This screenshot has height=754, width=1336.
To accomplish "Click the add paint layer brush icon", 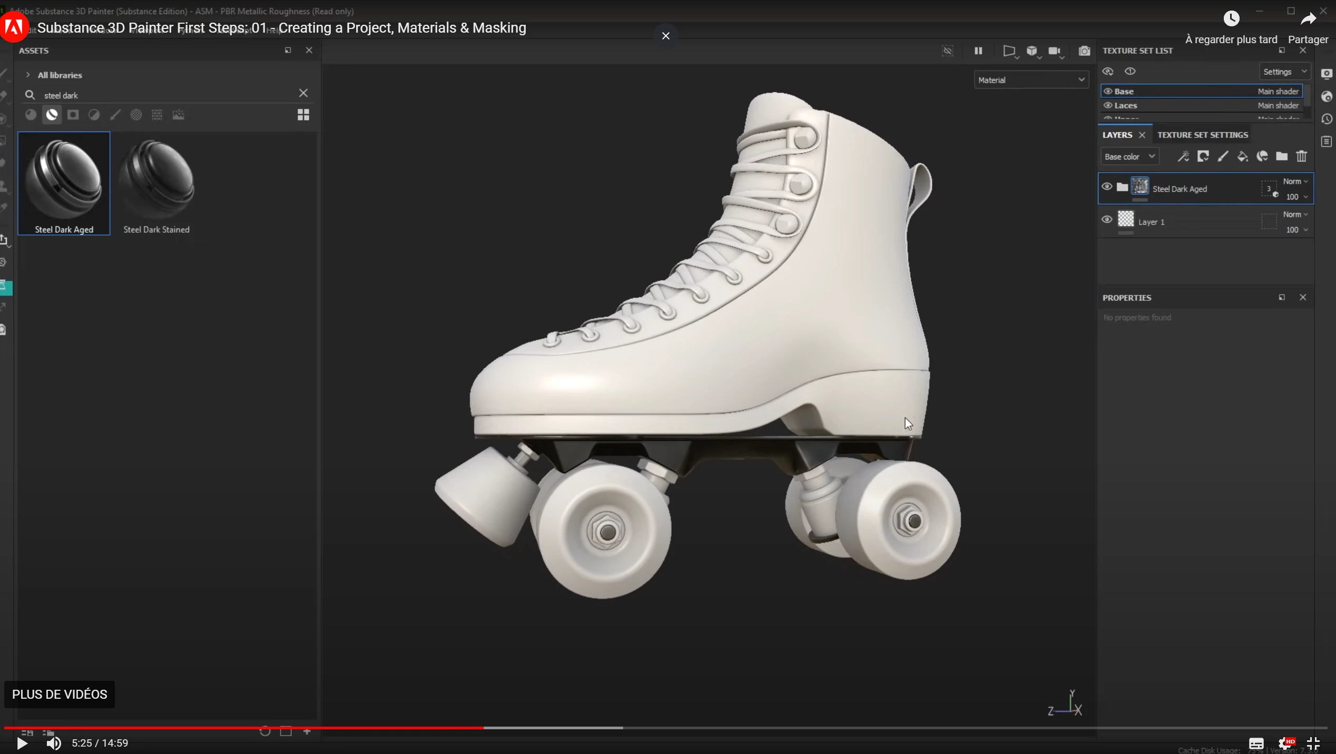I will (x=1223, y=156).
